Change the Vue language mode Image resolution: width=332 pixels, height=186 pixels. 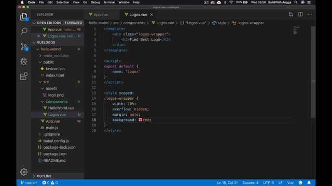pyautogui.click(x=290, y=182)
